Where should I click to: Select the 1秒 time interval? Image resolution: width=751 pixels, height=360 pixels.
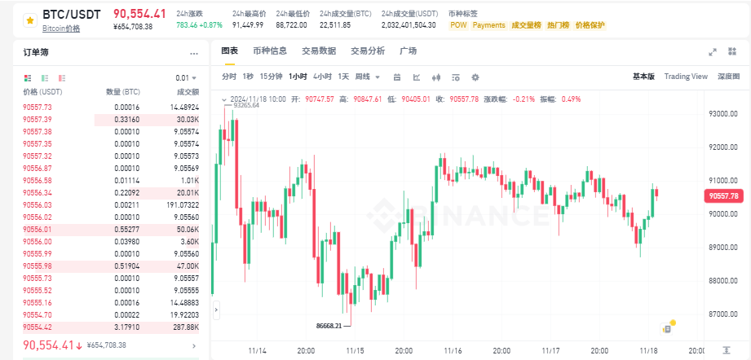[248, 77]
